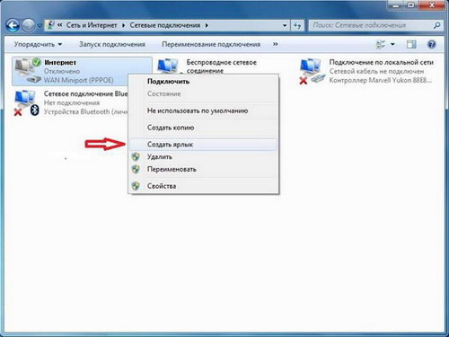Click "Переименование подключения" in the toolbar
The width and height of the screenshot is (449, 337).
coord(211,44)
